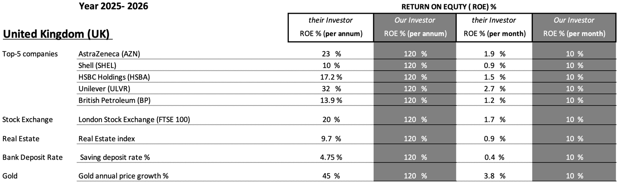This screenshot has height=186, width=620.
Task: Select the 'Our Investor' per month header
Action: coord(574,20)
